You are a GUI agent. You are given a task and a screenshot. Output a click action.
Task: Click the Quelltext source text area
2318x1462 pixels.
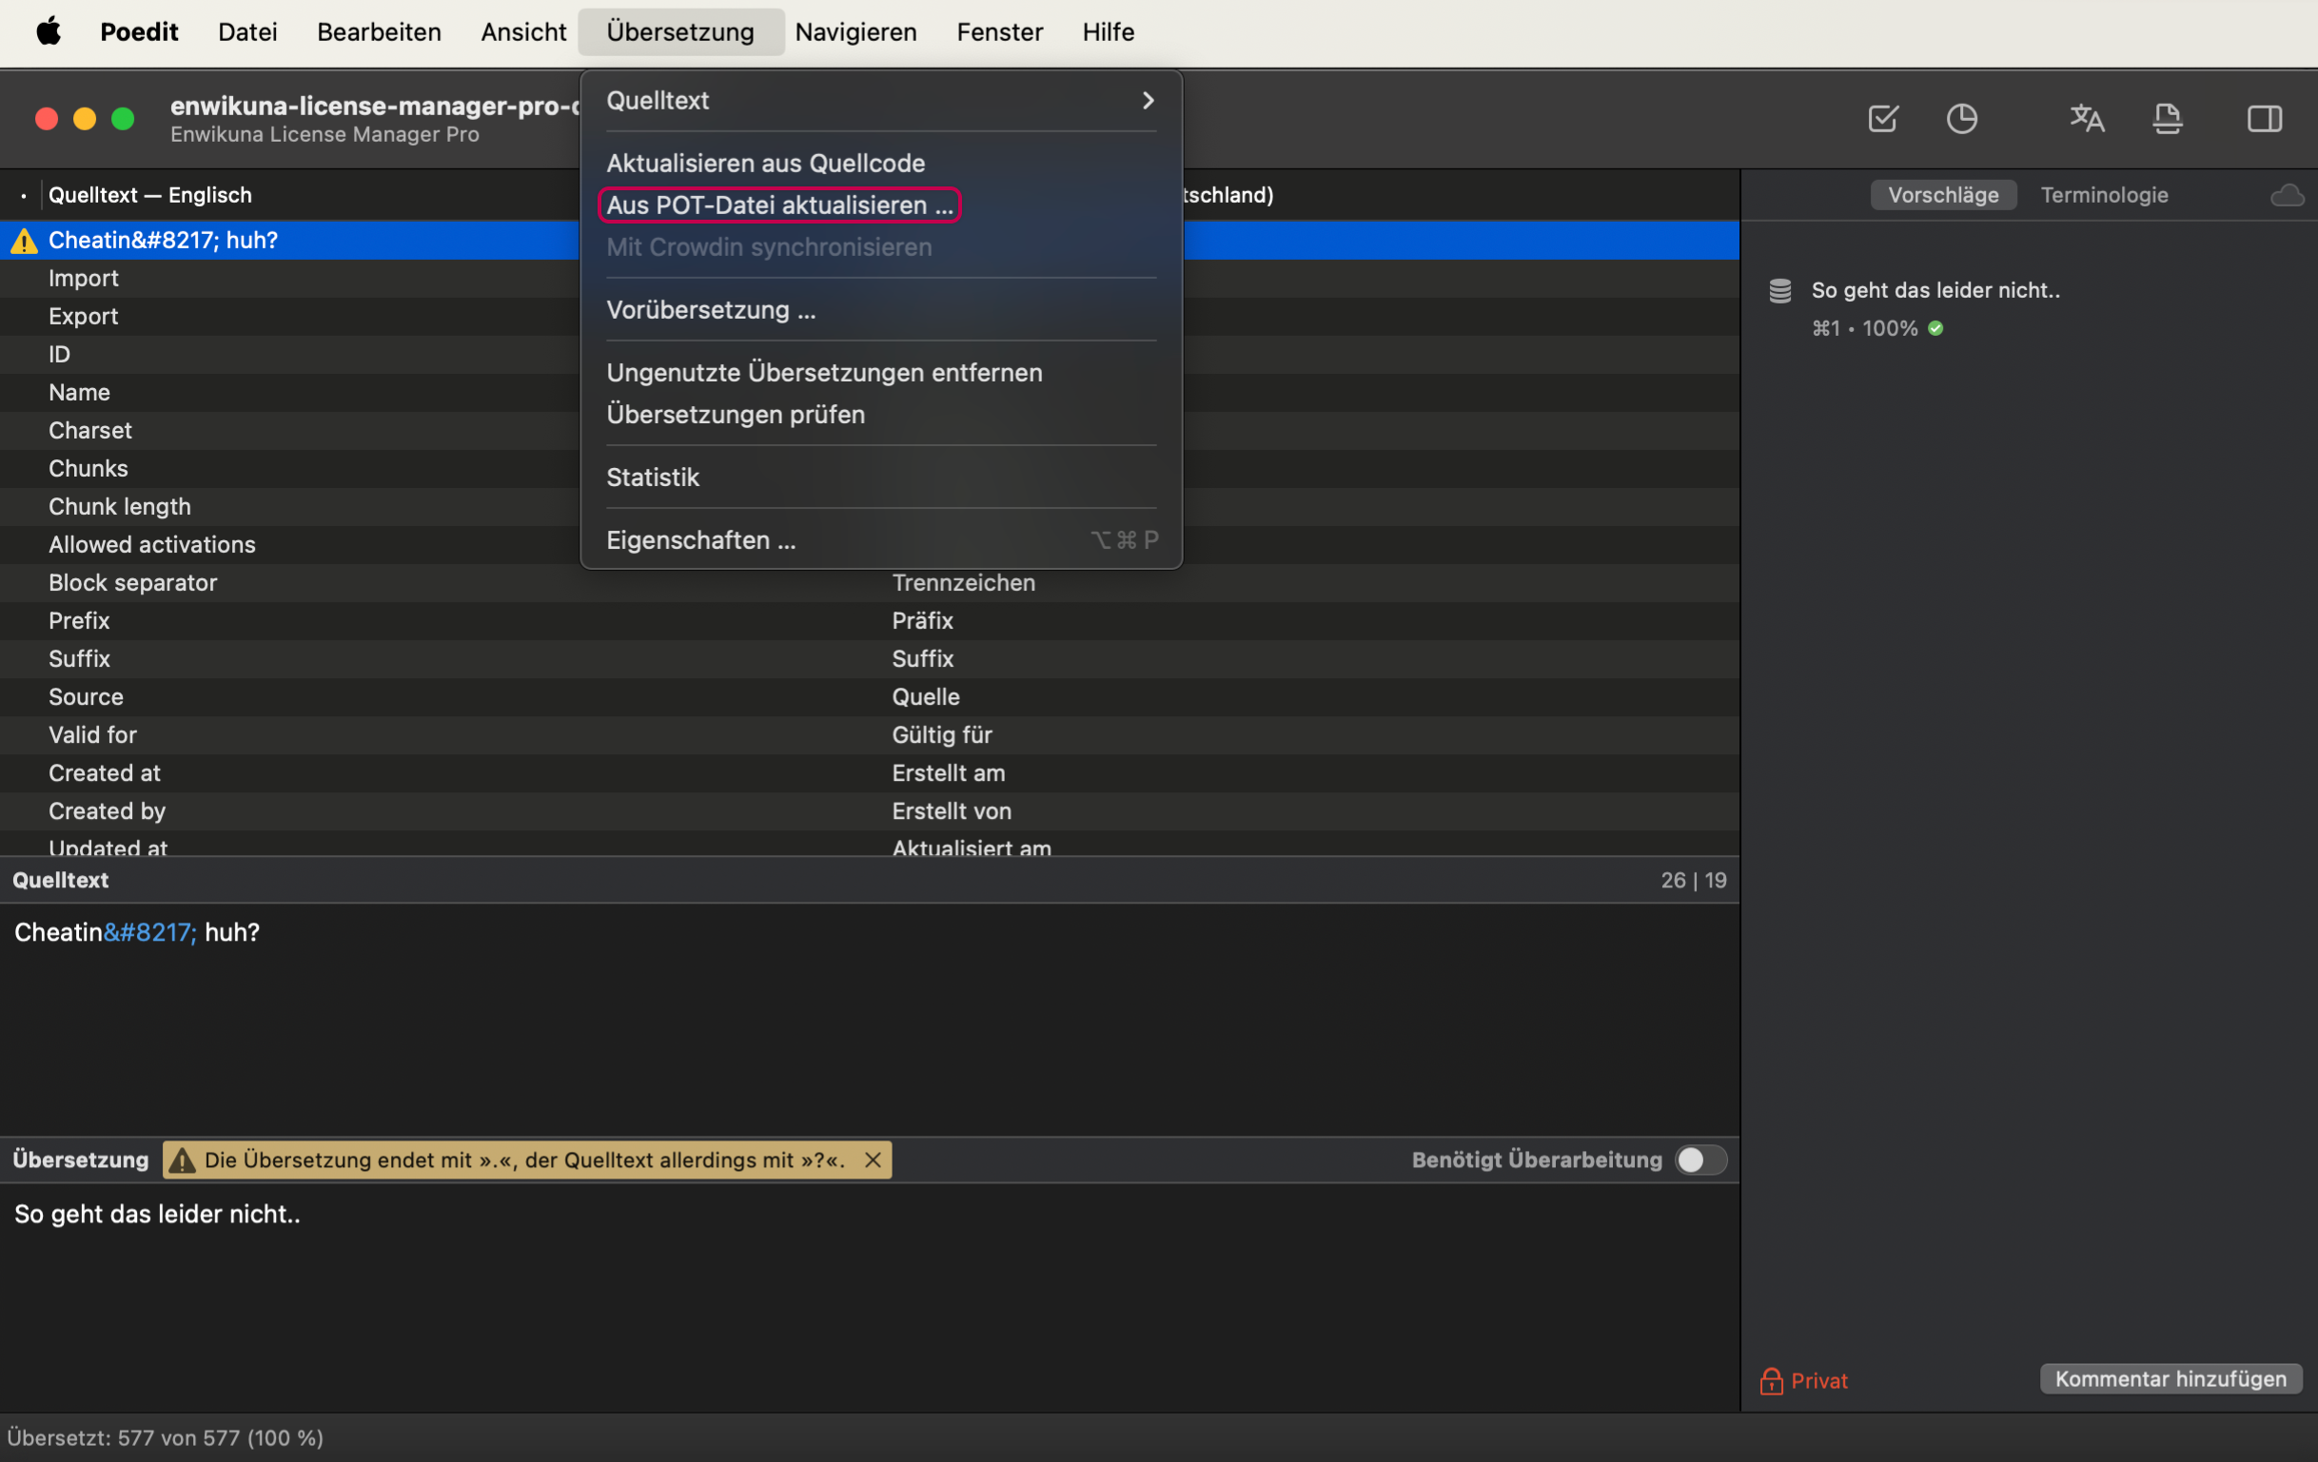click(x=870, y=1020)
